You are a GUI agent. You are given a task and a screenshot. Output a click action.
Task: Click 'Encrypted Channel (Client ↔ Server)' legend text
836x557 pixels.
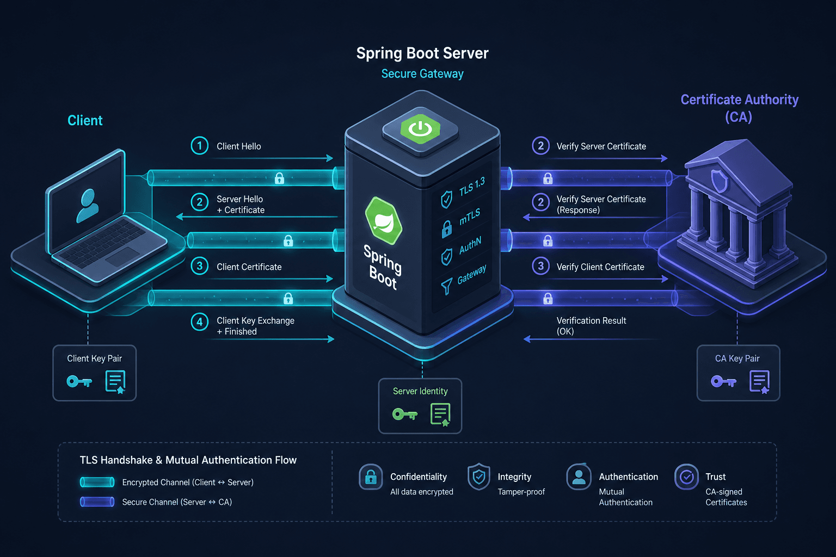[188, 482]
